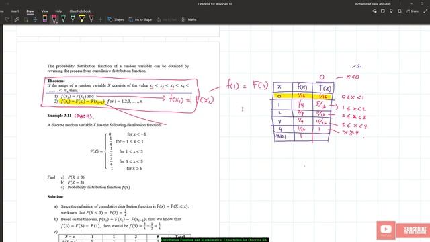The image size is (430, 242).
Task: Click the Ink to Text button
Action: (x=166, y=19)
